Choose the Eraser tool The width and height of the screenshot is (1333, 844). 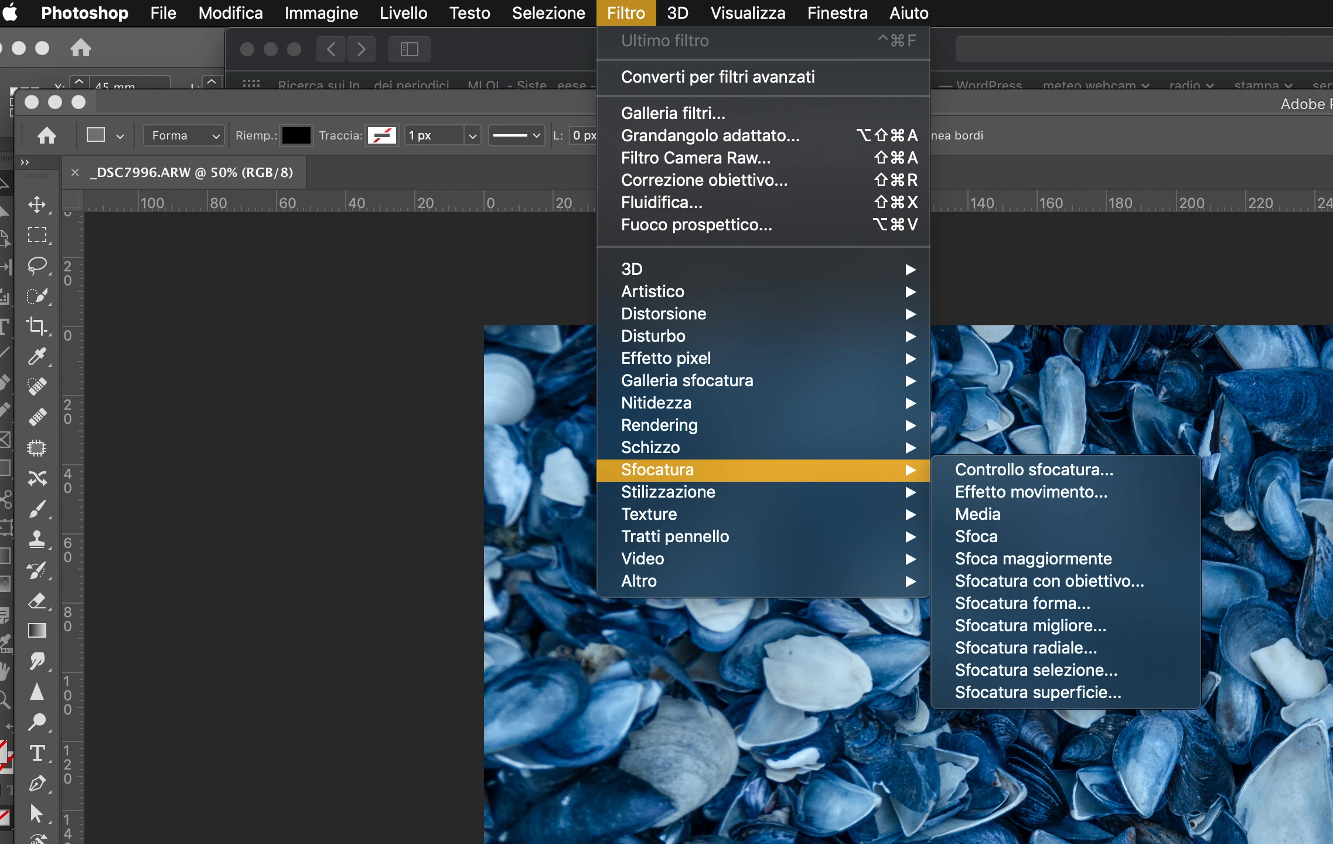pyautogui.click(x=37, y=600)
